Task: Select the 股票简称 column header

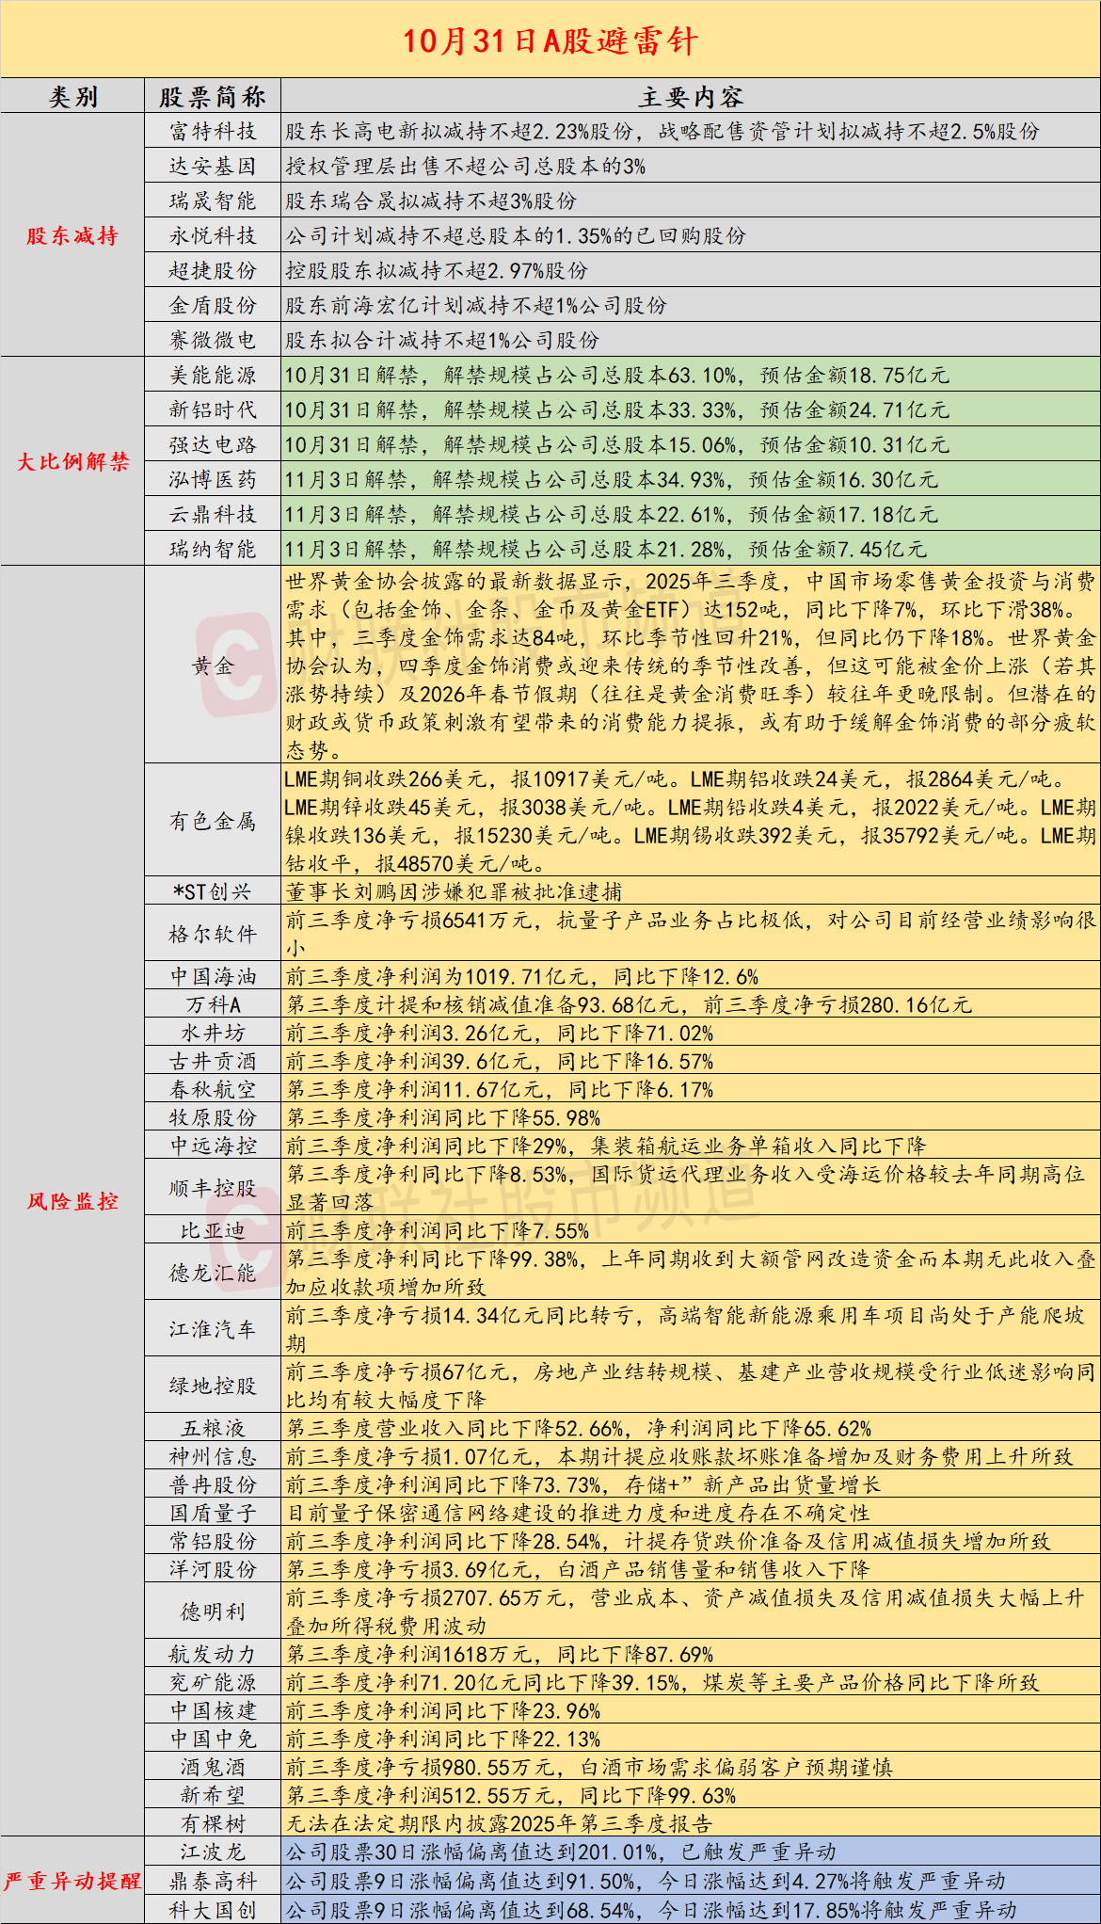Action: point(213,97)
